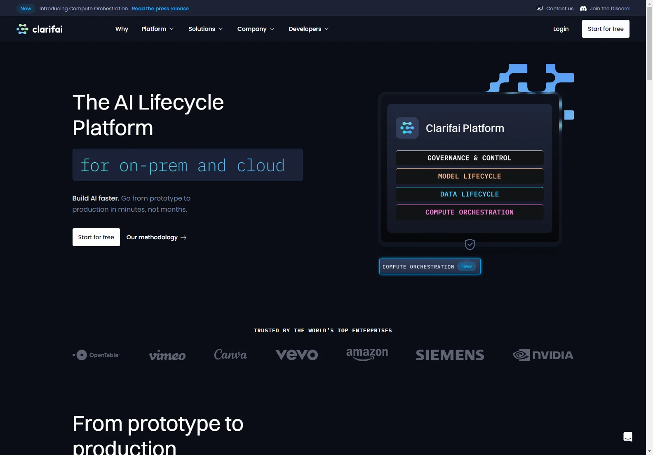Screen dimensions: 653x455
Task: Click the Contact us chat icon
Action: [539, 8]
